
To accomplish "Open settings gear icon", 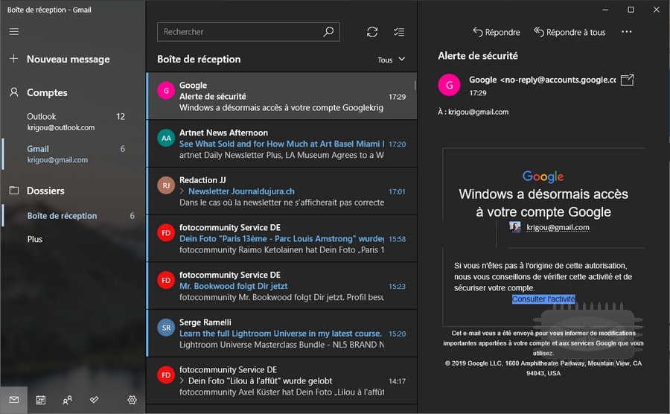I will point(132,400).
